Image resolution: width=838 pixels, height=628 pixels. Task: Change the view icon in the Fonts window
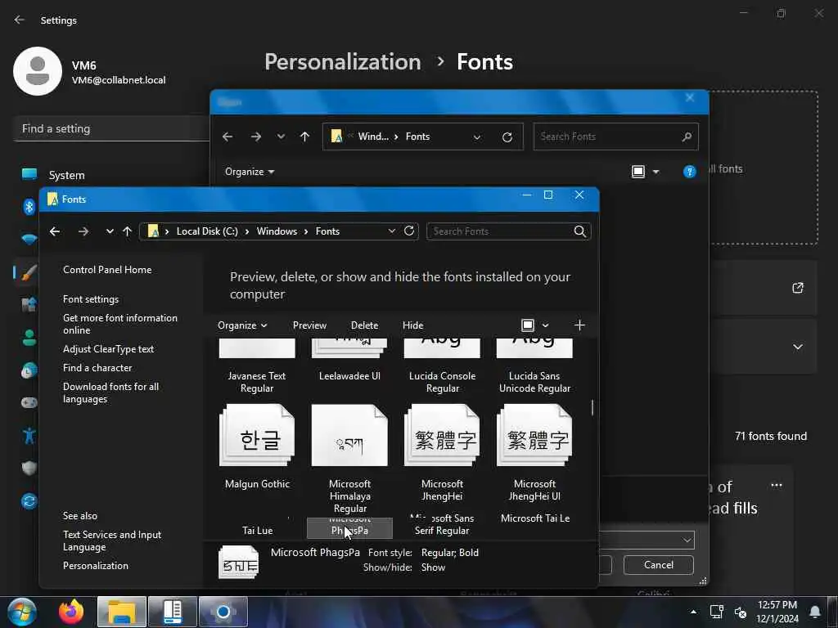[528, 325]
